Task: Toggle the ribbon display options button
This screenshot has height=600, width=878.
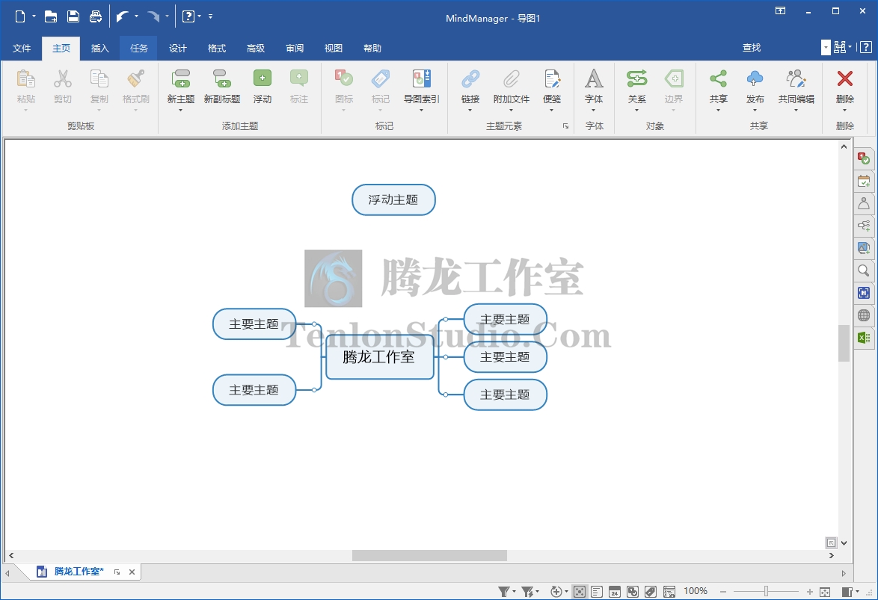Action: tap(780, 10)
